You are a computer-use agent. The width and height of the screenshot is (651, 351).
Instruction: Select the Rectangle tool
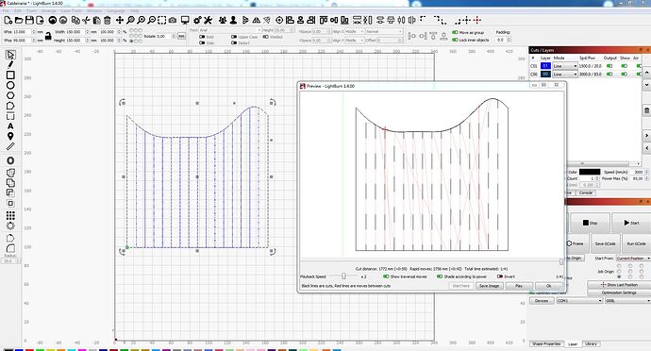[x=10, y=75]
